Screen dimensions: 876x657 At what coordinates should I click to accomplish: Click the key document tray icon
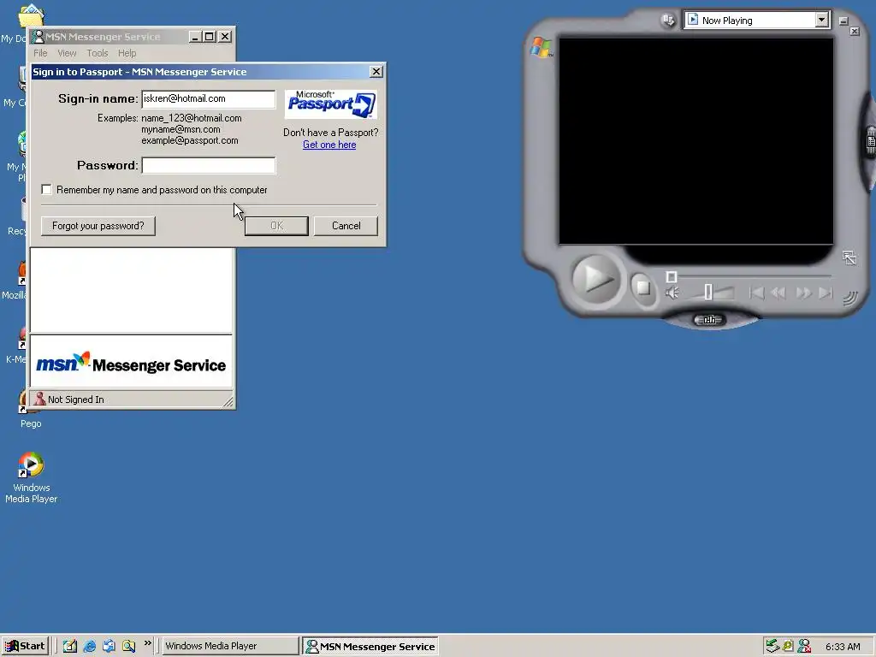point(788,646)
